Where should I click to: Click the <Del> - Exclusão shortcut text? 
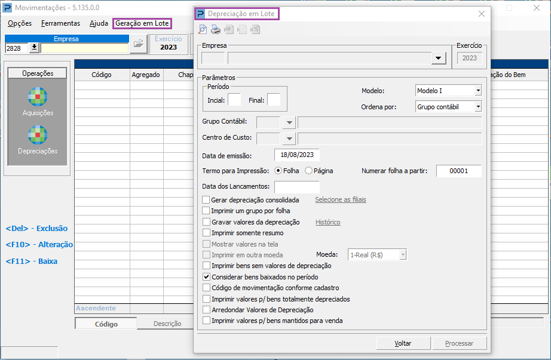click(36, 228)
